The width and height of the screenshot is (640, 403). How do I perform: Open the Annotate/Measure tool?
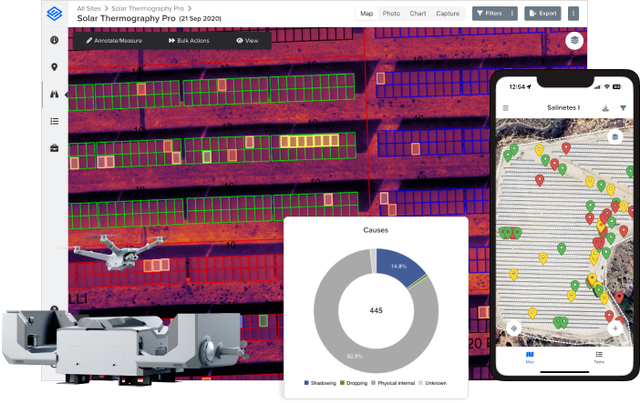pos(114,41)
